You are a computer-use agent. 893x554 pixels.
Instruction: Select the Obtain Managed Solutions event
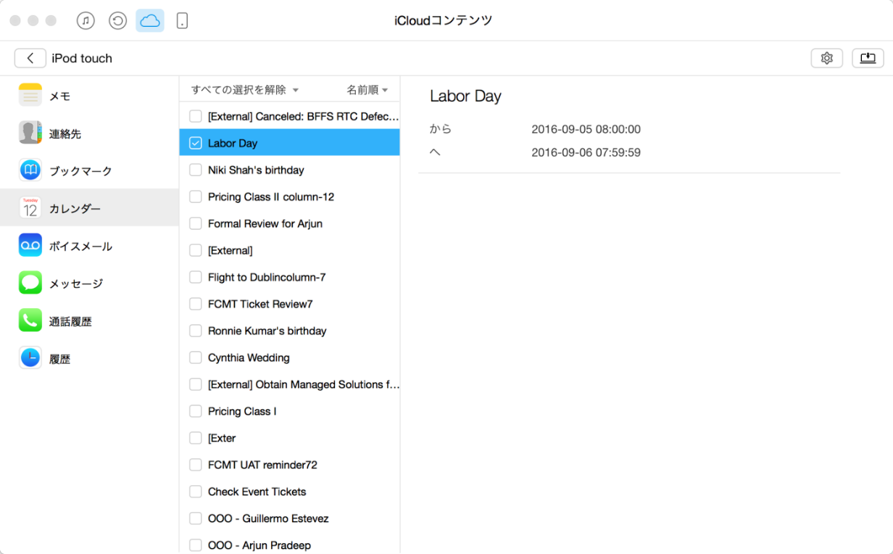coord(290,384)
